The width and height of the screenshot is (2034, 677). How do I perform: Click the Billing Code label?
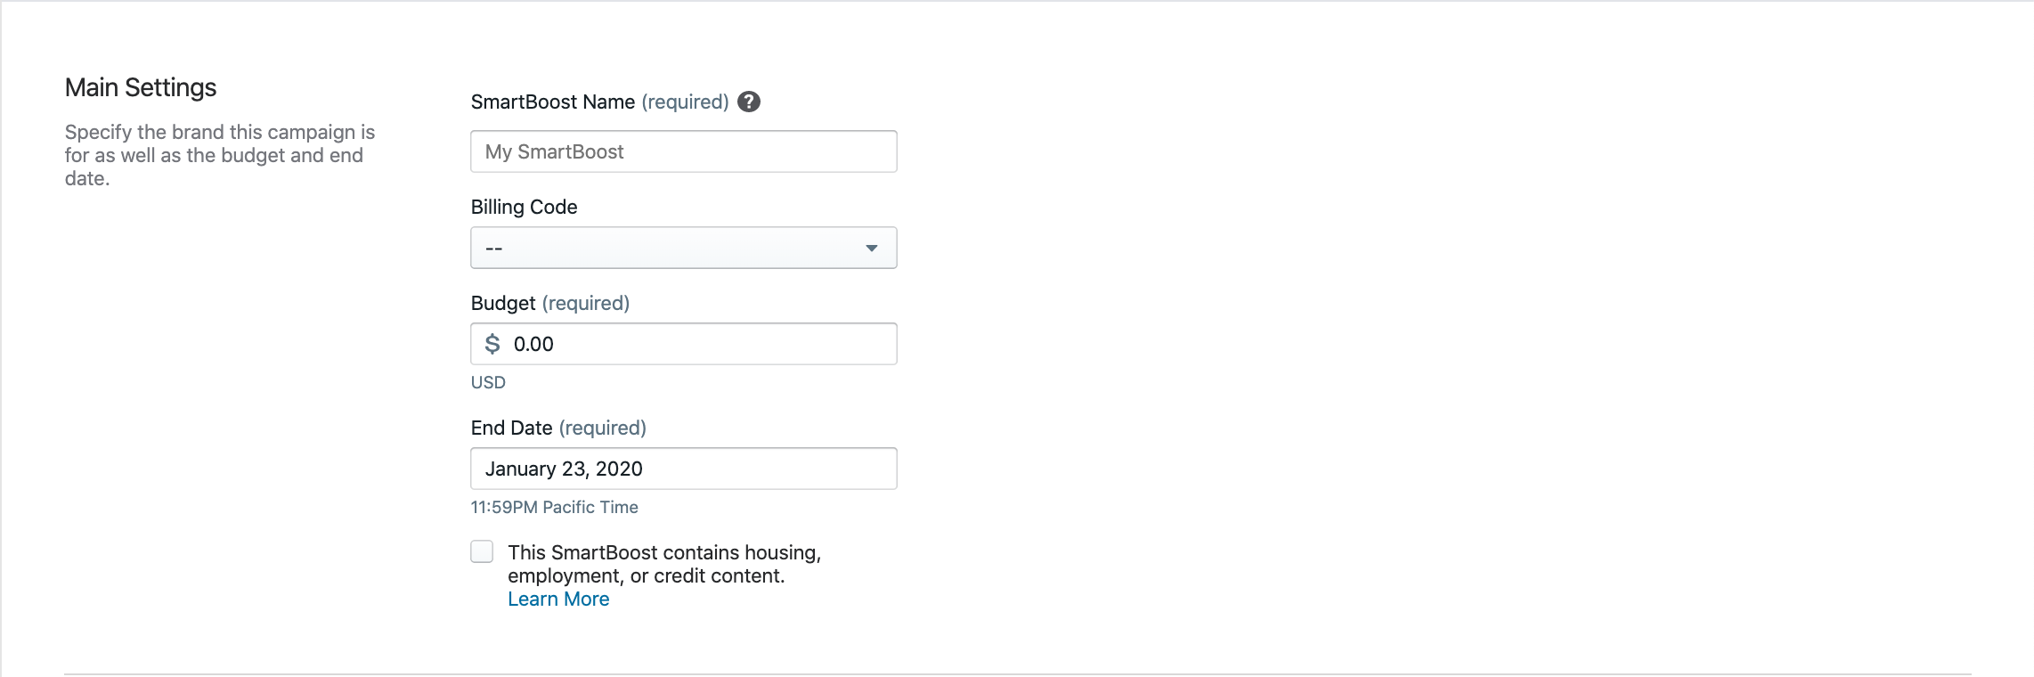click(x=524, y=207)
